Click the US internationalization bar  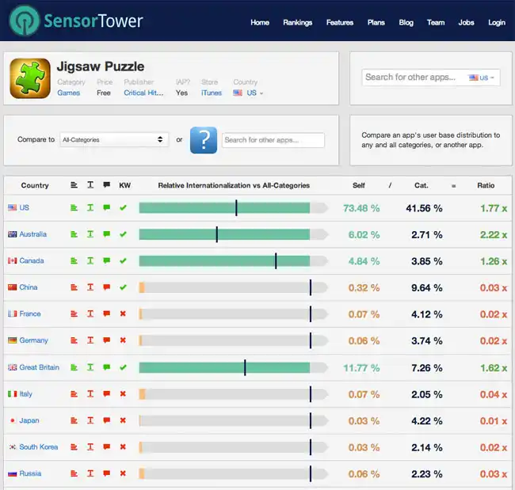233,208
